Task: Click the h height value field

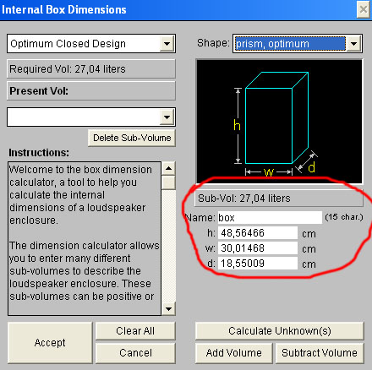Action: tap(258, 233)
